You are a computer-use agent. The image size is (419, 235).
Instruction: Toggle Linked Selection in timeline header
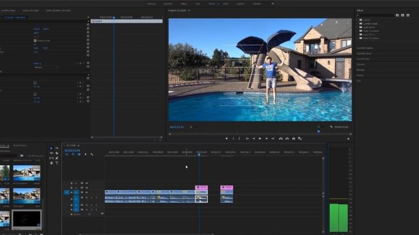click(x=79, y=154)
